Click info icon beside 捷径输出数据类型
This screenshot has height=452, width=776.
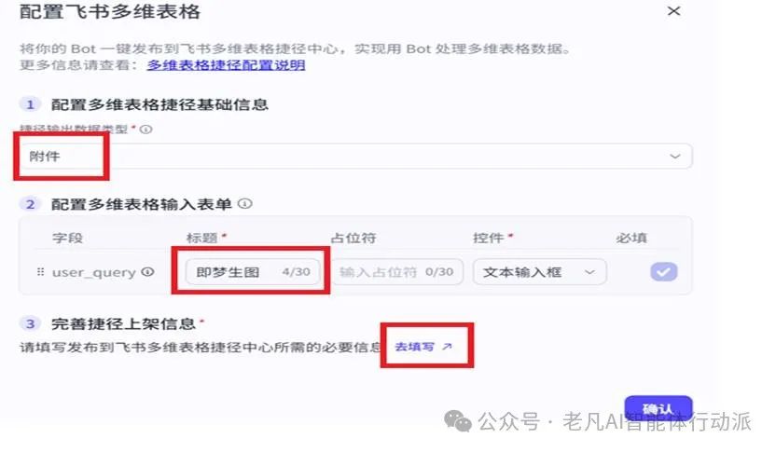click(145, 130)
